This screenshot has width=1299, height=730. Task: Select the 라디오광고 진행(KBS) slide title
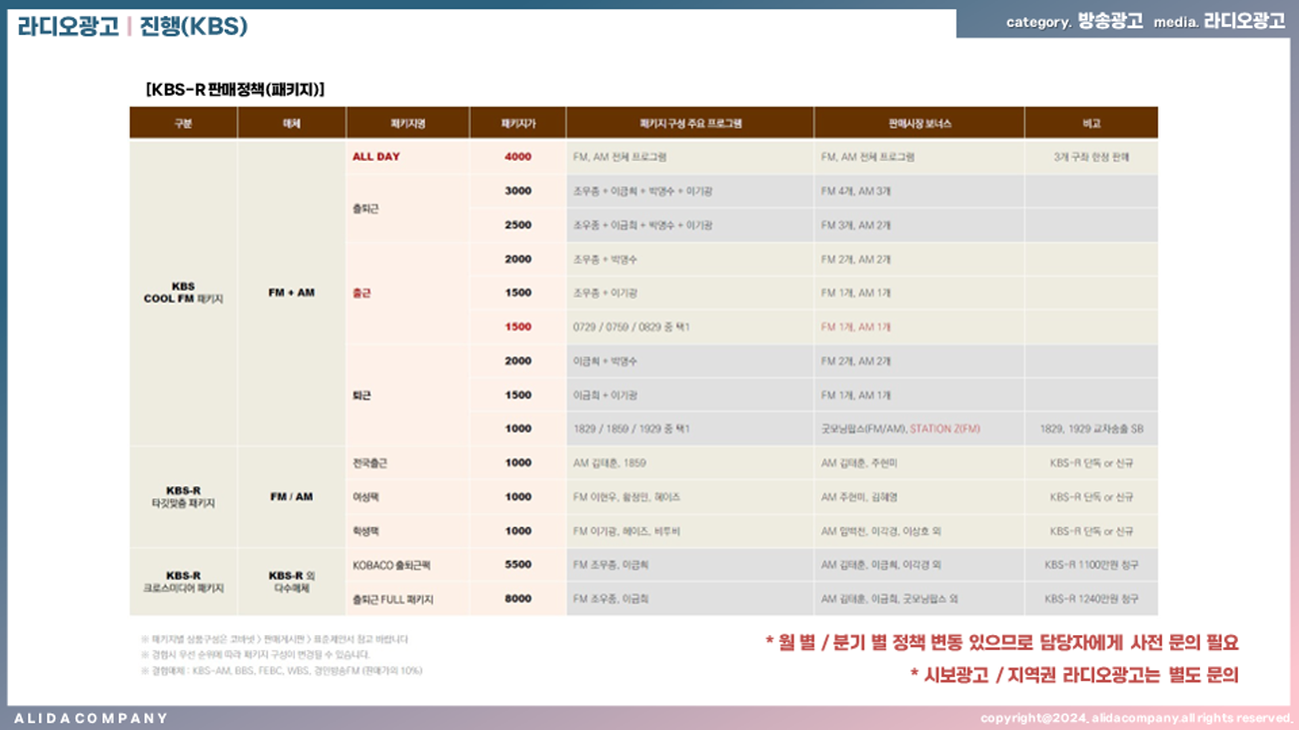coord(132,26)
